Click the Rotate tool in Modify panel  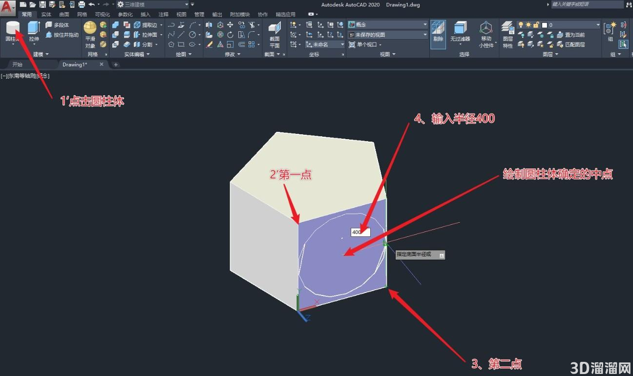tap(230, 35)
